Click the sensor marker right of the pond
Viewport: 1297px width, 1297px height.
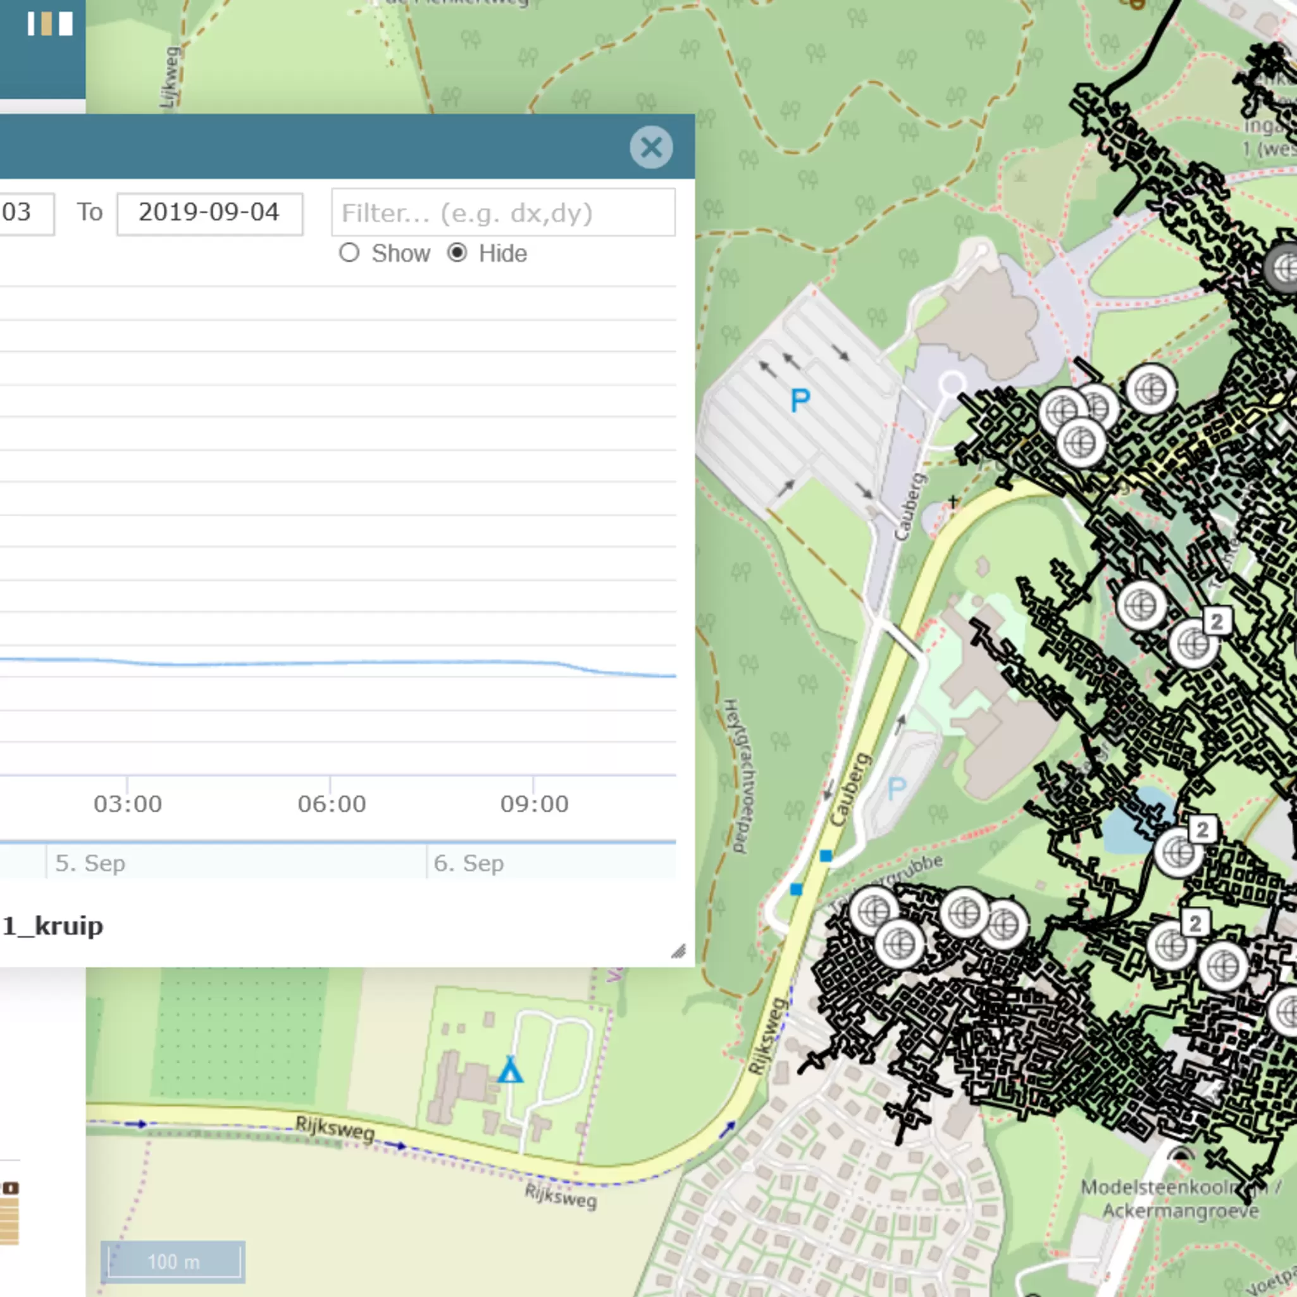(1179, 853)
